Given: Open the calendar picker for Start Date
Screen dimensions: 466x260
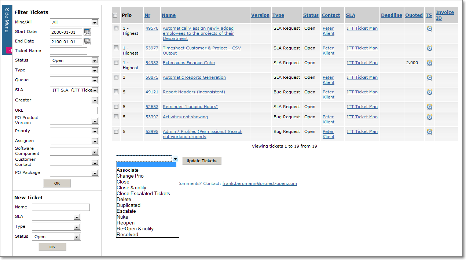Looking at the screenshot, I should pos(87,32).
